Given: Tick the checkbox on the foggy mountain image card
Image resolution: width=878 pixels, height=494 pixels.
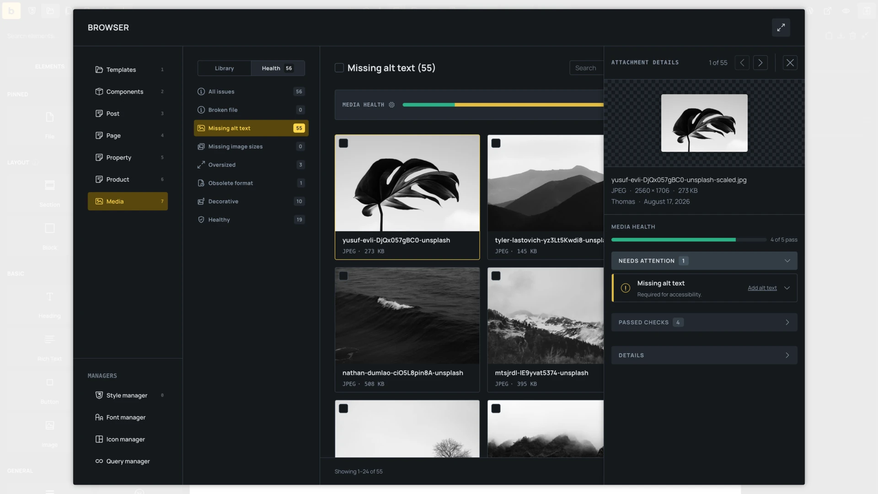Looking at the screenshot, I should (x=496, y=408).
